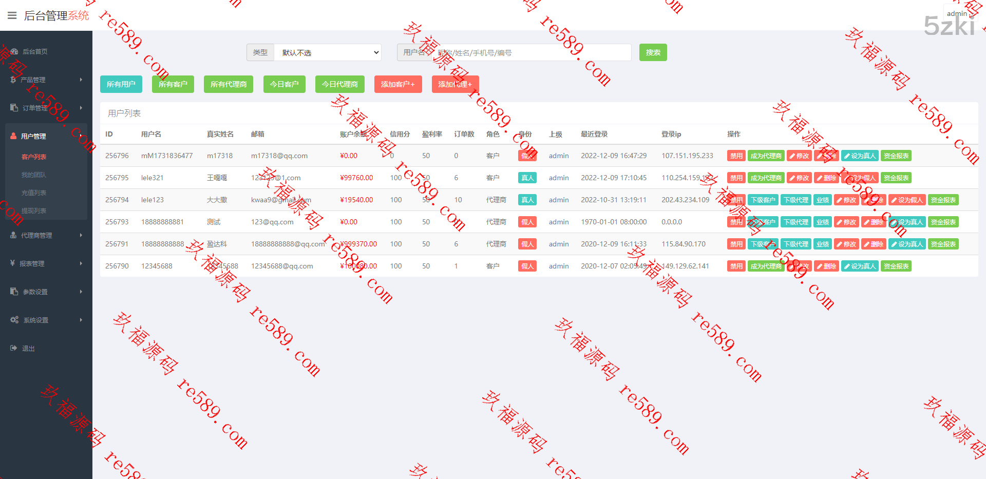
Task: Expand the 系统设置 menu arrow
Action: [x=81, y=320]
